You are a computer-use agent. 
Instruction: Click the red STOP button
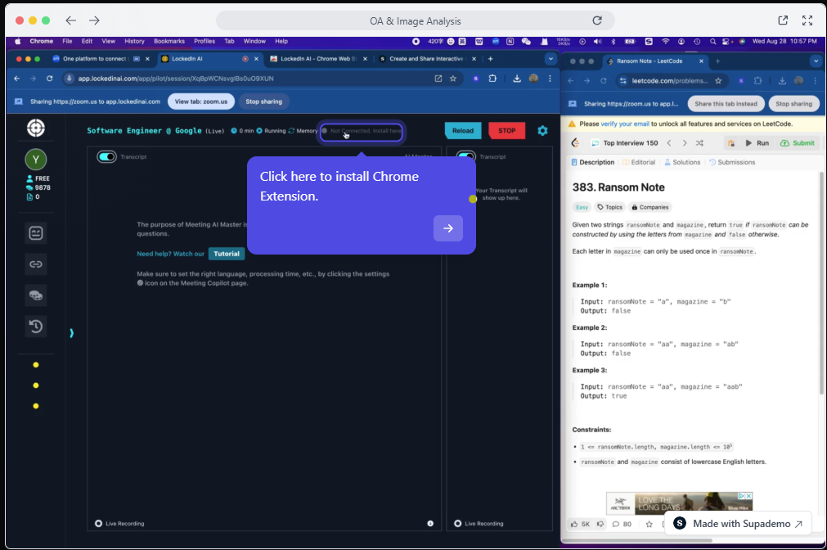[507, 130]
